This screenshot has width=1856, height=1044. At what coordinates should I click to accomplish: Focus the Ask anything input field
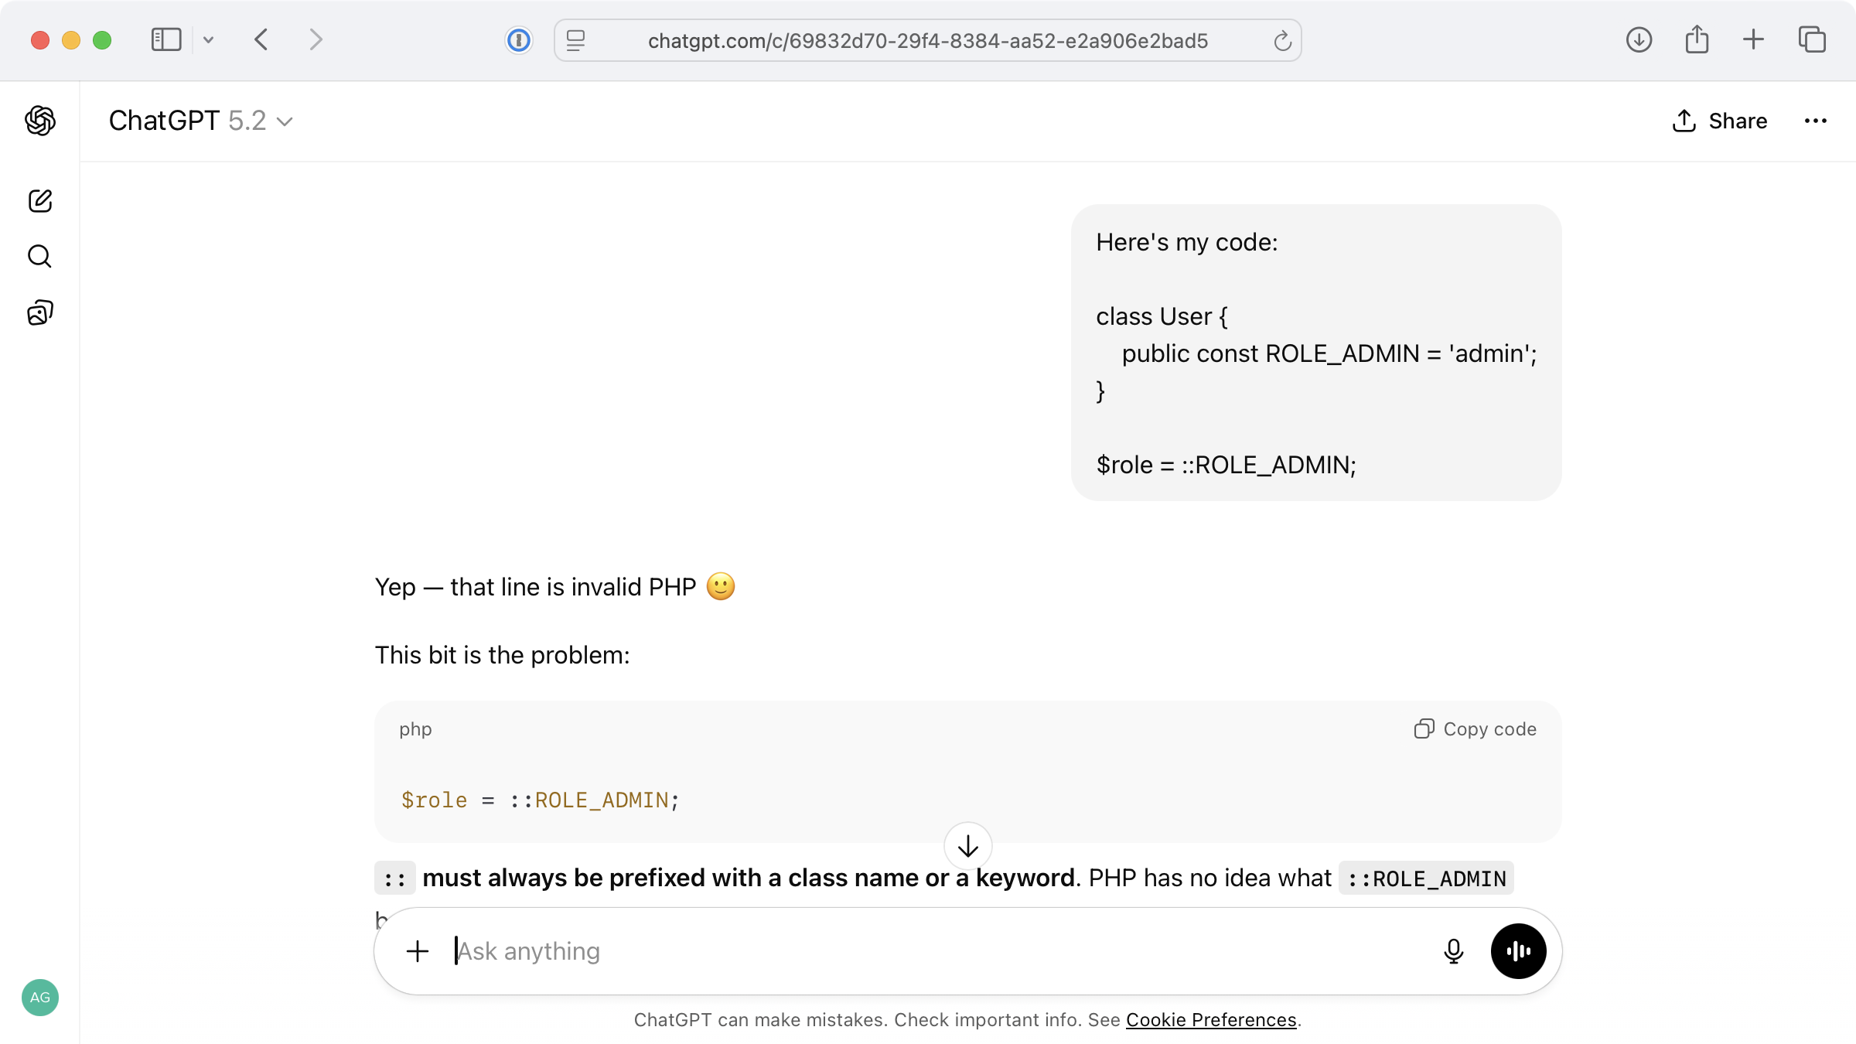click(x=928, y=951)
